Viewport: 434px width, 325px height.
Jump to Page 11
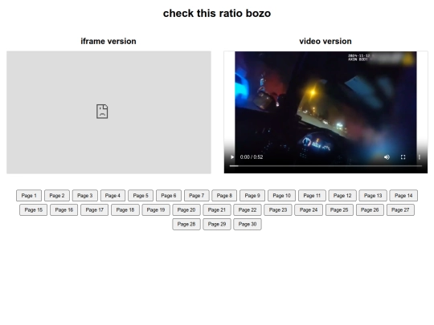click(312, 196)
